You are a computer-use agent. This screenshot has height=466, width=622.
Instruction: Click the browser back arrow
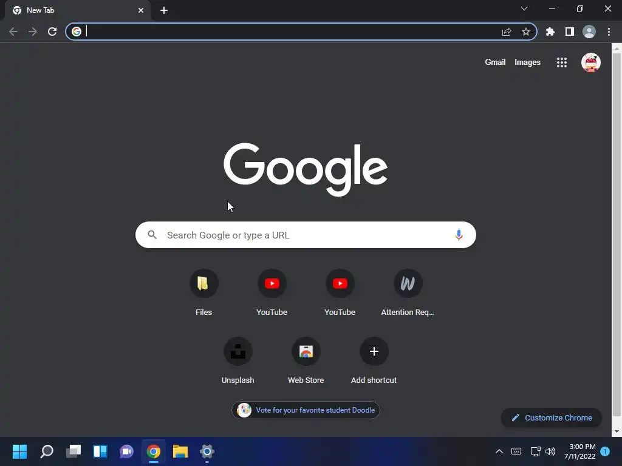13,32
